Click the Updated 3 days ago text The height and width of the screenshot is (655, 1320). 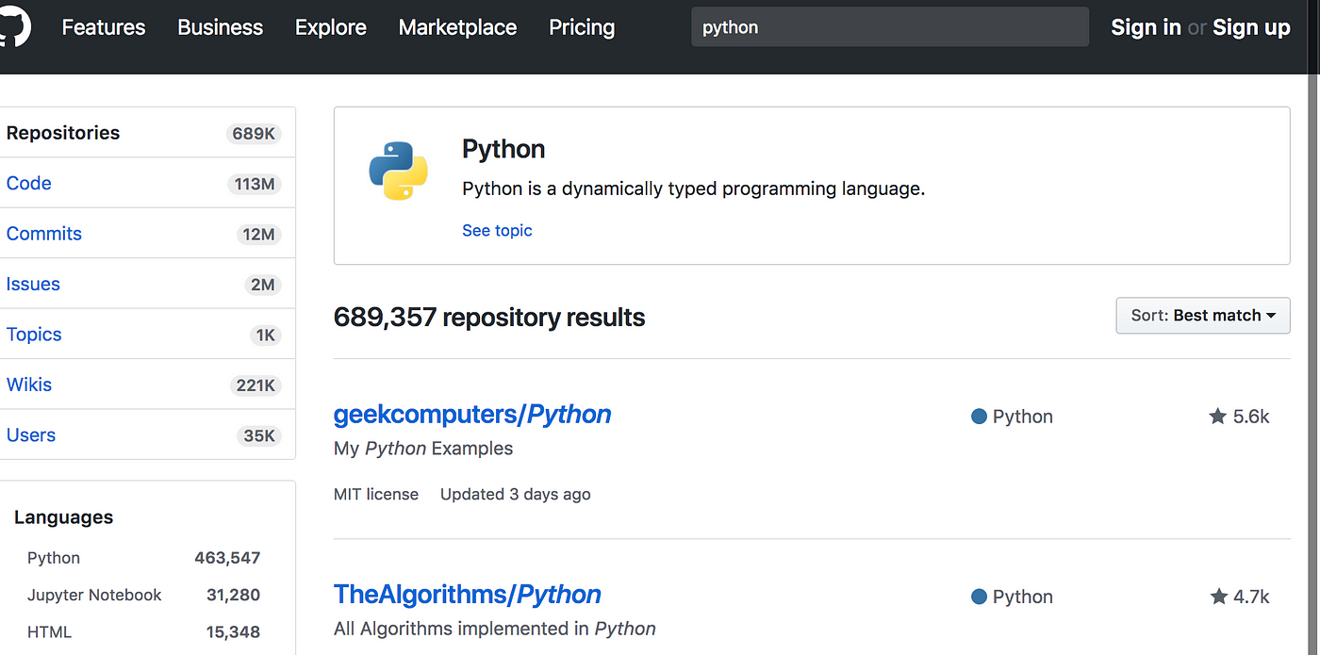pyautogui.click(x=516, y=494)
